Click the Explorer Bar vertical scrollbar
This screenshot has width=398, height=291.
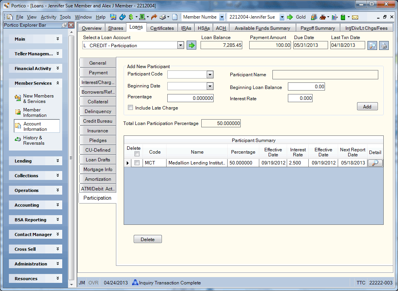click(x=71, y=157)
